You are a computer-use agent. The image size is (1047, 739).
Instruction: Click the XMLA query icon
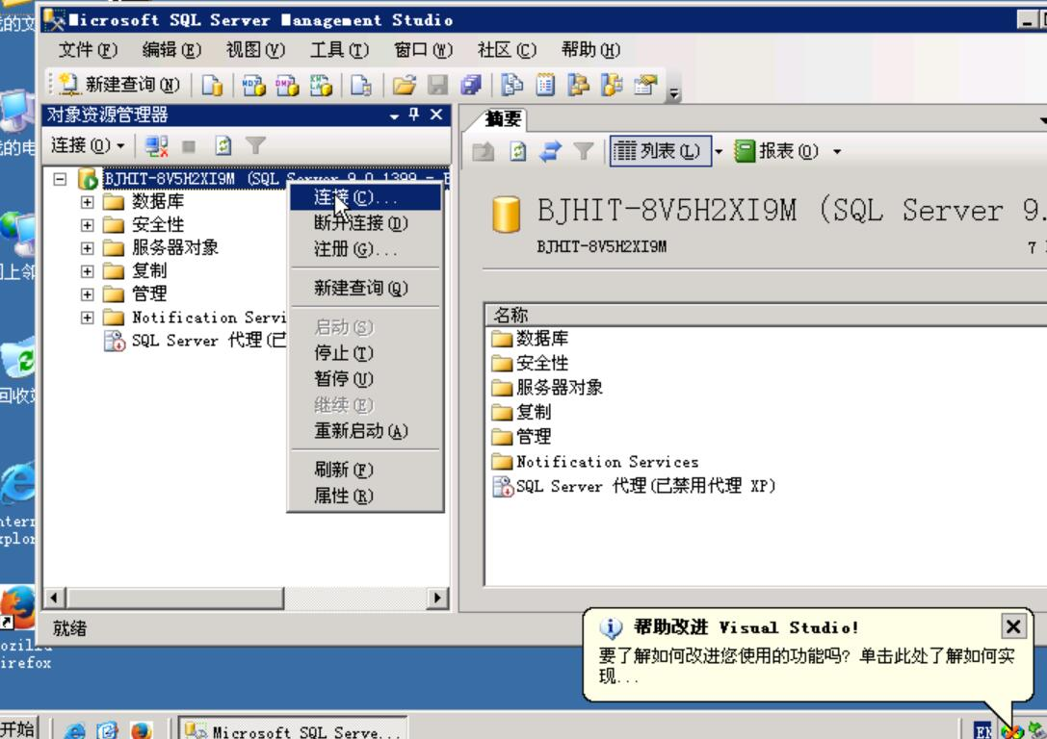pos(321,85)
